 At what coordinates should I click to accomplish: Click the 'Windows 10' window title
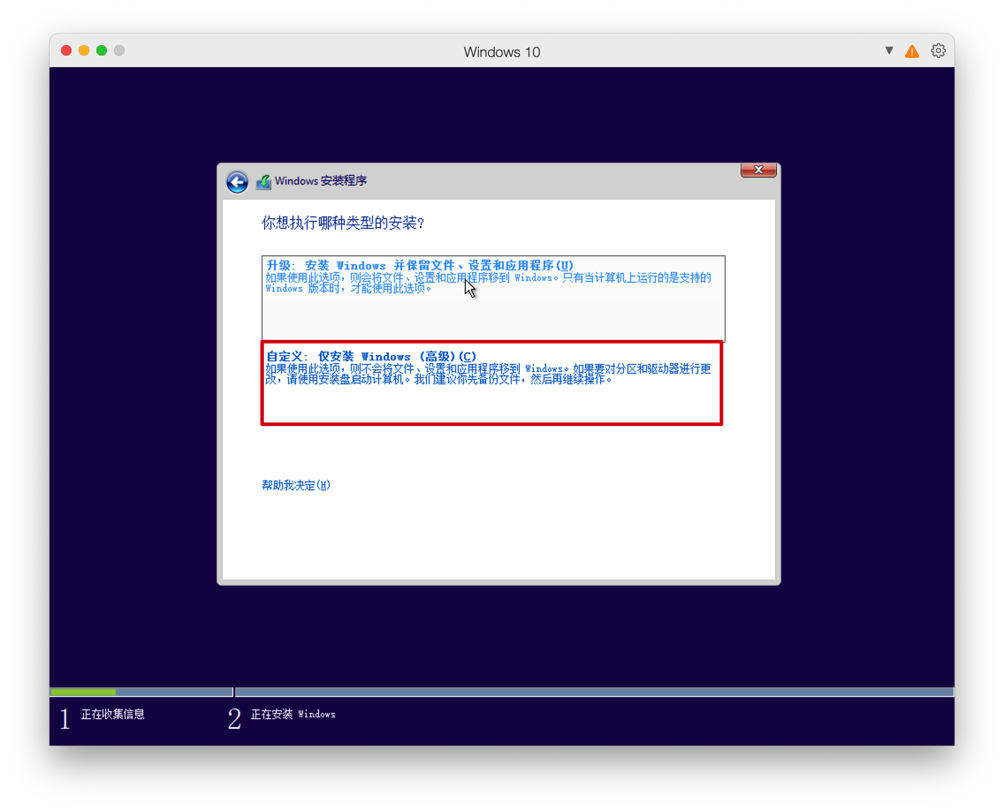[502, 52]
